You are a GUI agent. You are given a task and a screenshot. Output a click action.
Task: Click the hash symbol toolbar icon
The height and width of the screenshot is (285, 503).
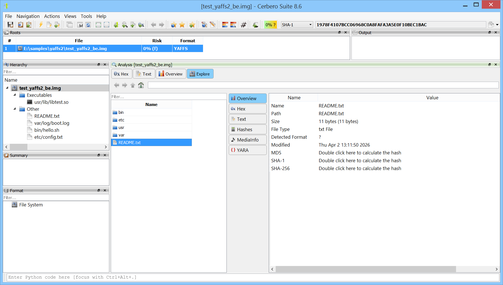(x=244, y=25)
